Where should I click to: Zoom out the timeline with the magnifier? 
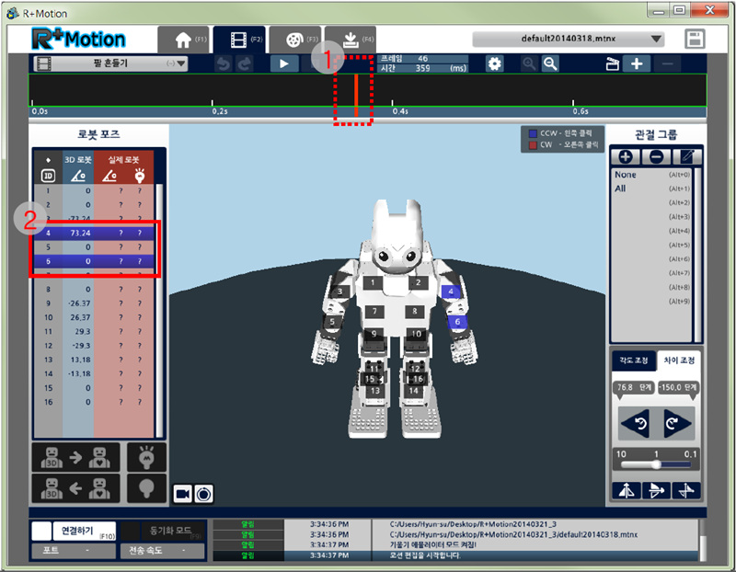click(x=550, y=63)
